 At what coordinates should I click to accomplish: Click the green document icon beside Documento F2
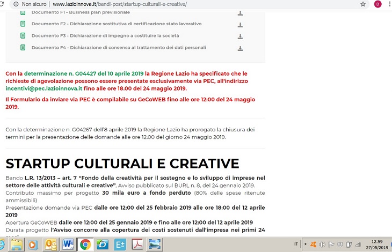tap(23, 24)
